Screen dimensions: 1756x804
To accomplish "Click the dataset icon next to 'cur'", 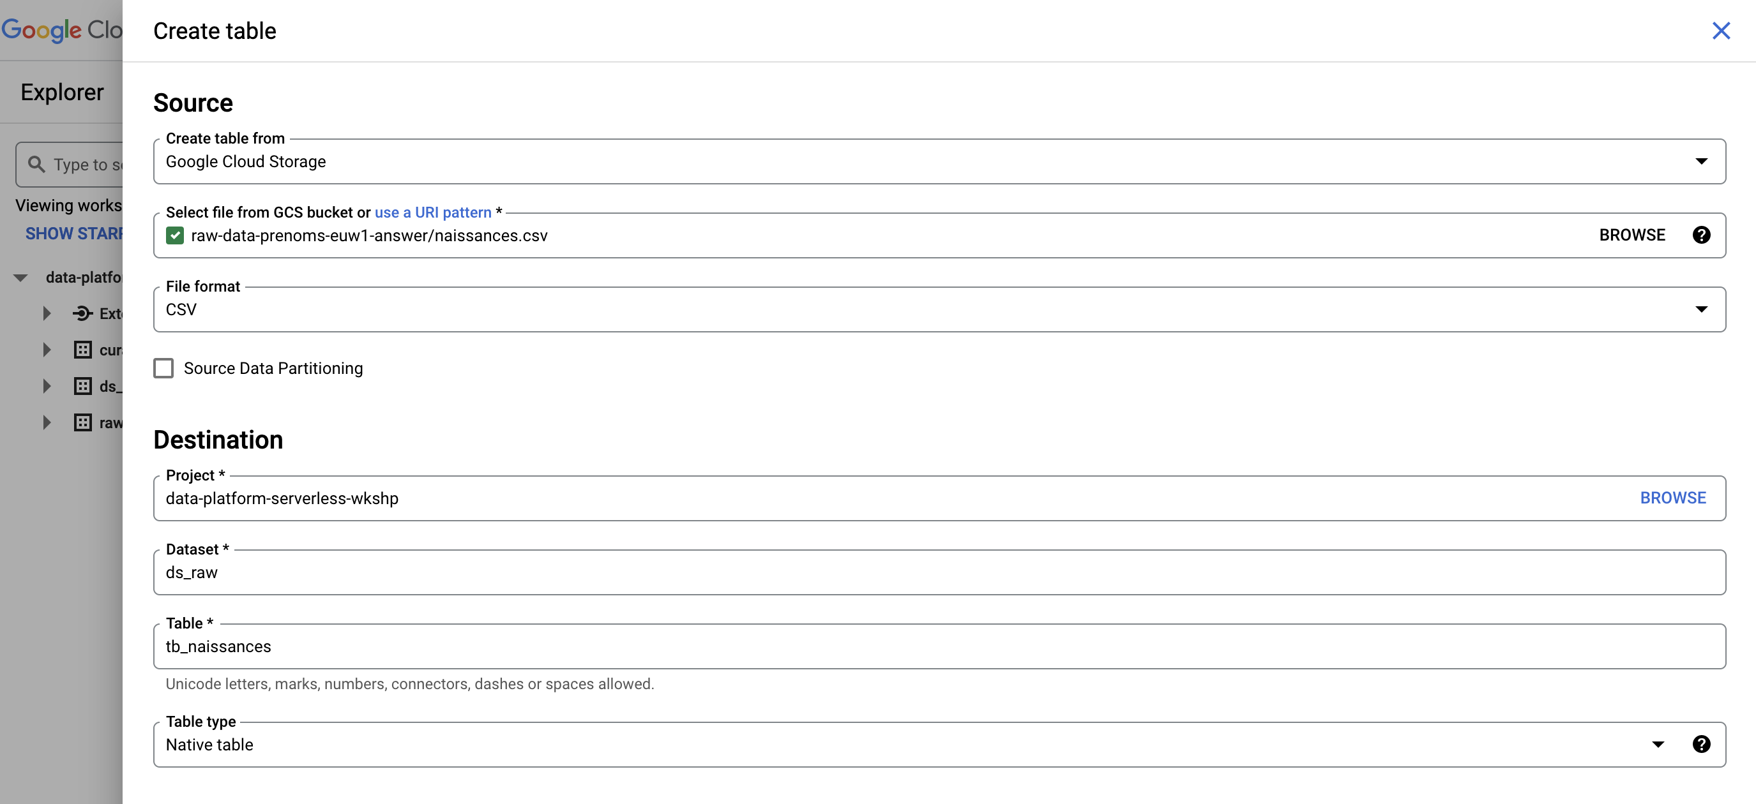I will coord(82,350).
